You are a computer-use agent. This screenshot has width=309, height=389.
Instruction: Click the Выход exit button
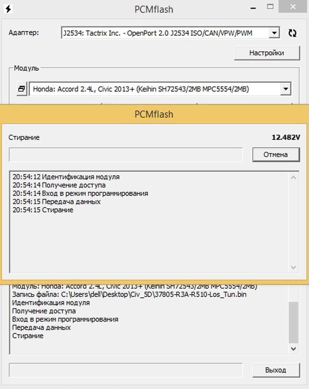(x=276, y=370)
